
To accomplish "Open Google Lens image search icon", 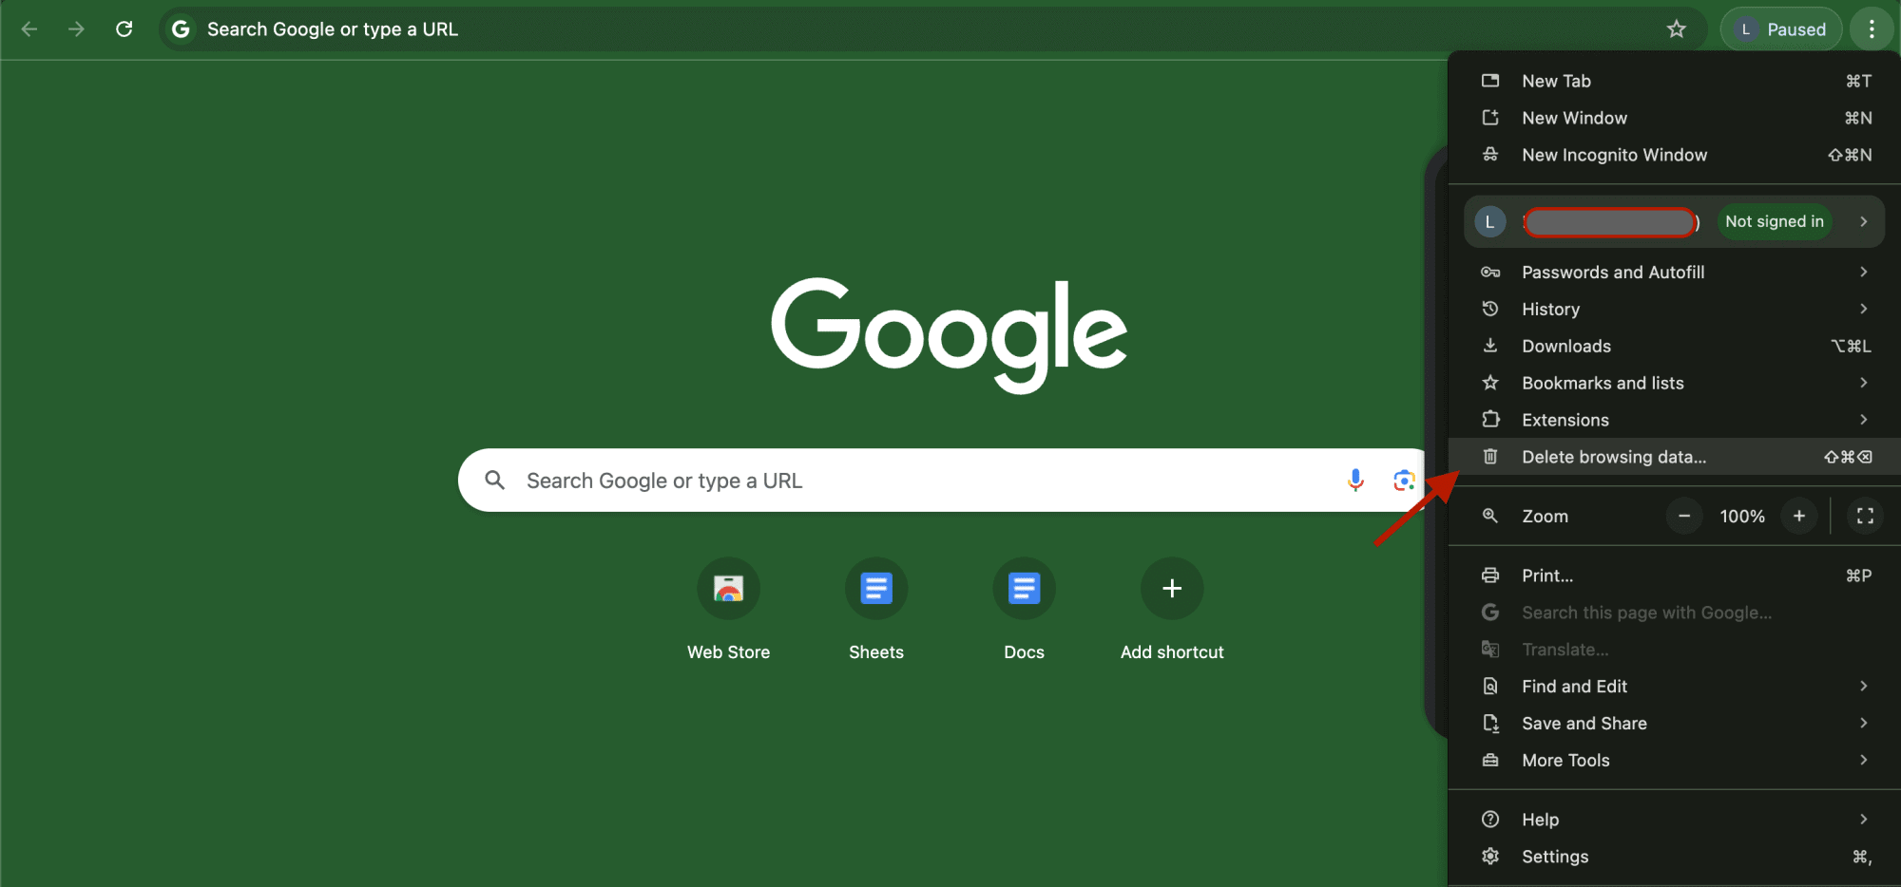I will pos(1404,481).
